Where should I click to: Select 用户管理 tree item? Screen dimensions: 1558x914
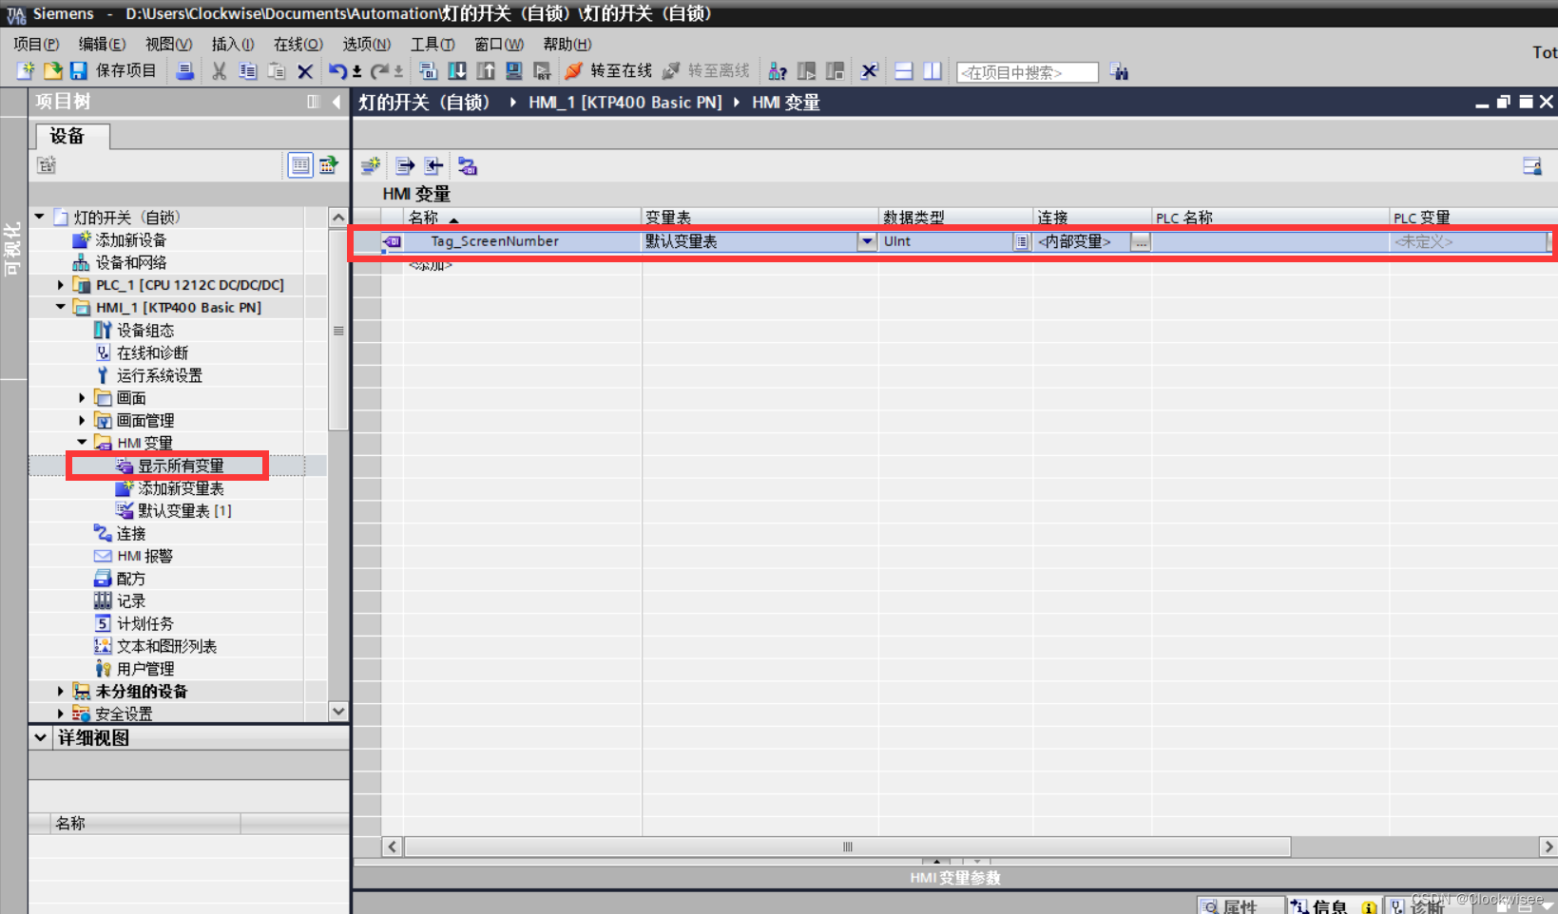click(134, 669)
